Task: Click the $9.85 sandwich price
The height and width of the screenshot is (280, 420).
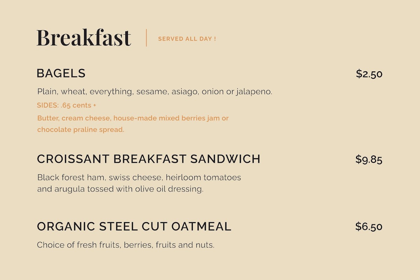Action: (x=369, y=159)
